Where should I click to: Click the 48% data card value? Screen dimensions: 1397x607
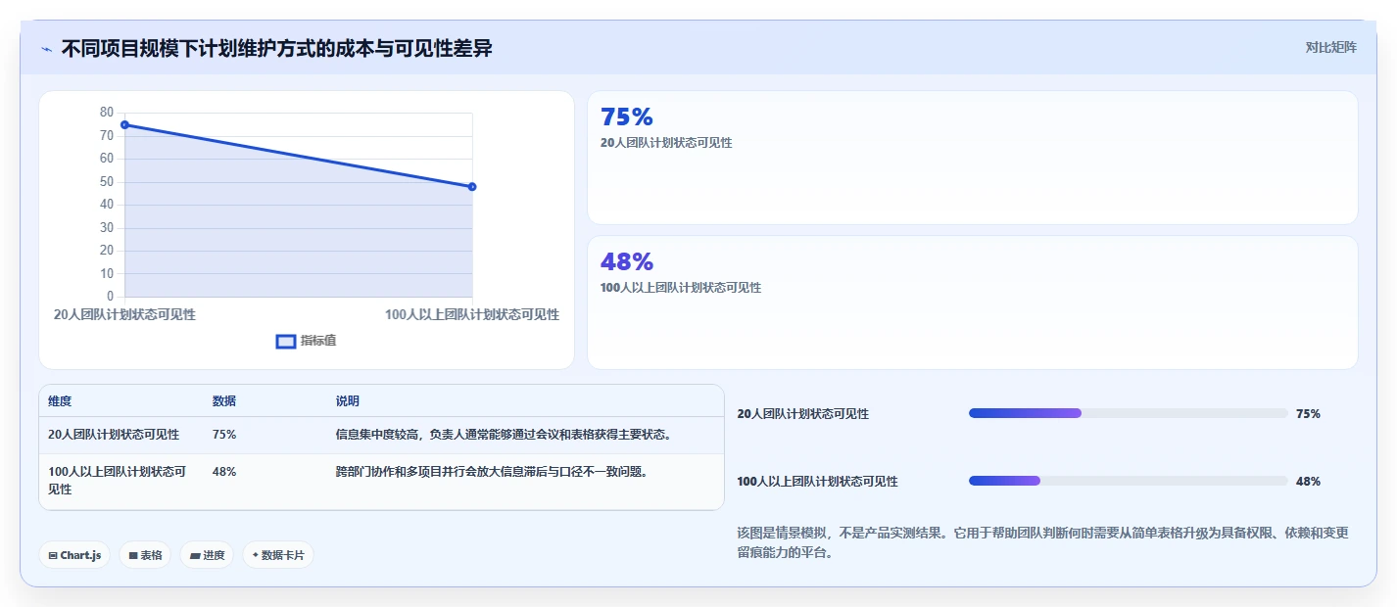pyautogui.click(x=627, y=261)
